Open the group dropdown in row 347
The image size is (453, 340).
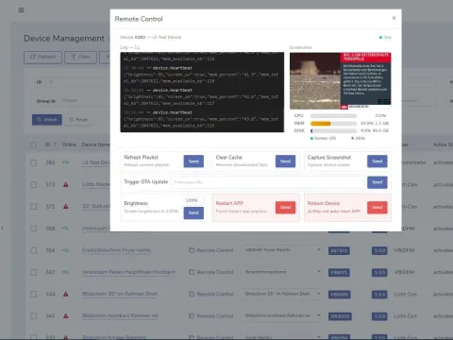(x=282, y=272)
